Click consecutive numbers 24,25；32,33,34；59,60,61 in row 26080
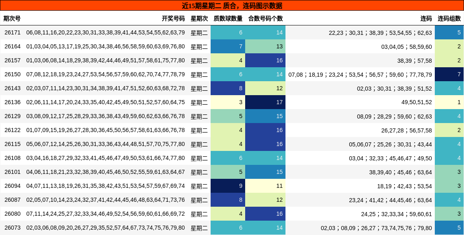Screen dimensions: 464x235 (397, 214)
